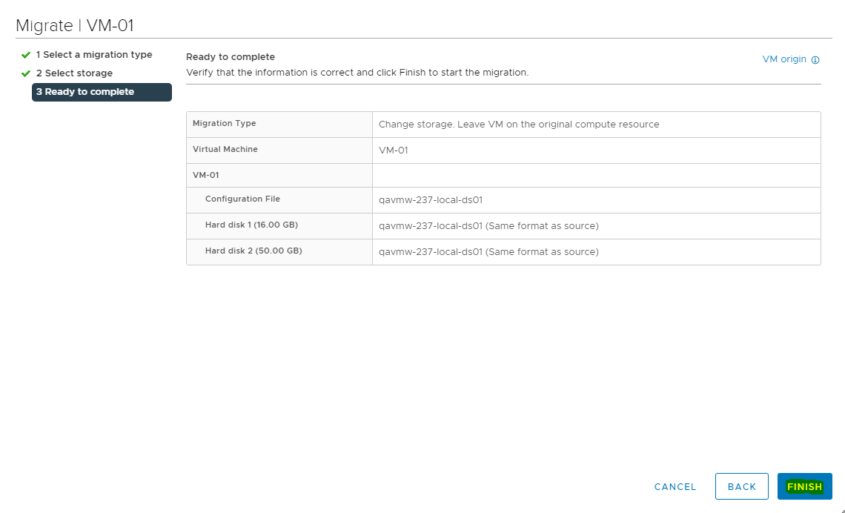Select Hard disk 2 (50.00 GB) label
Viewport: 845px width, 513px height.
[253, 251]
